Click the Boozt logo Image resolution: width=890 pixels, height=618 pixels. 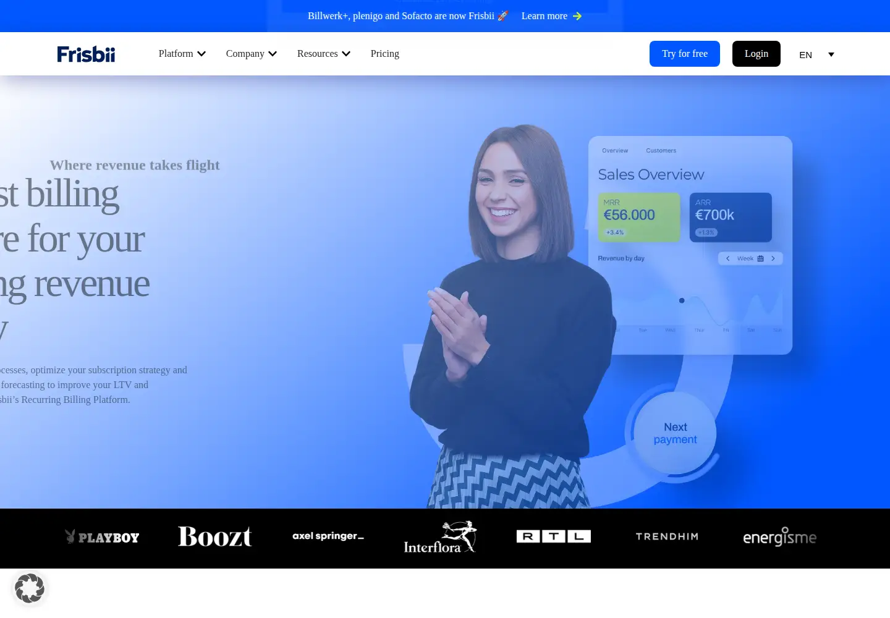point(215,536)
